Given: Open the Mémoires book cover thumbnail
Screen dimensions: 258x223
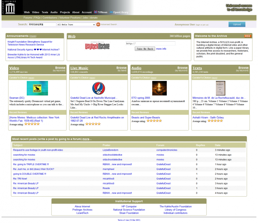Looking at the screenshot, I should [220, 88].
